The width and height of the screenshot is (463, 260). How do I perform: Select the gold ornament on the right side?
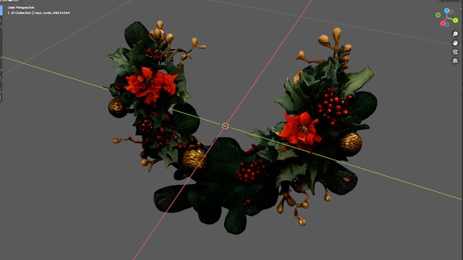tap(350, 143)
